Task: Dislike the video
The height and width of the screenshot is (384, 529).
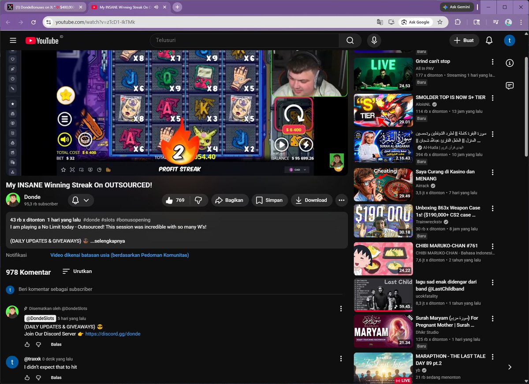Action: 198,200
